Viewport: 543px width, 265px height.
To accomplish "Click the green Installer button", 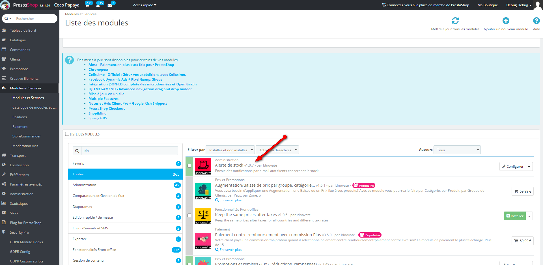I will (515, 216).
